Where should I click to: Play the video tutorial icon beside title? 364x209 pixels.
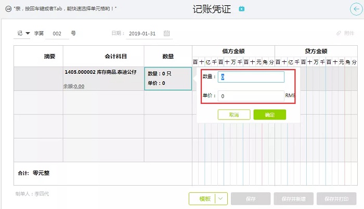point(242,9)
